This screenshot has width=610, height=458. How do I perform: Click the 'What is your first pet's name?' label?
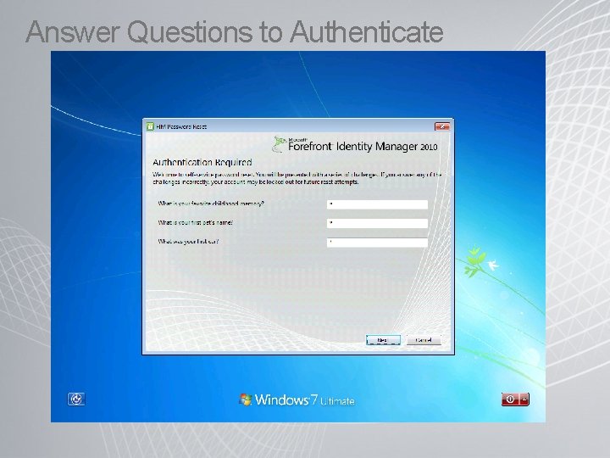coord(196,223)
